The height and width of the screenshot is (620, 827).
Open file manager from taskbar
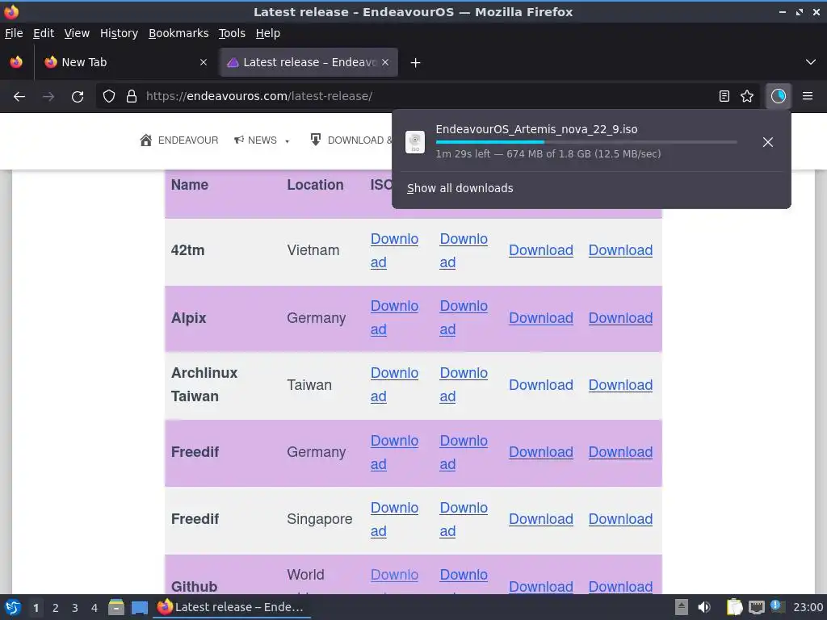pos(116,607)
